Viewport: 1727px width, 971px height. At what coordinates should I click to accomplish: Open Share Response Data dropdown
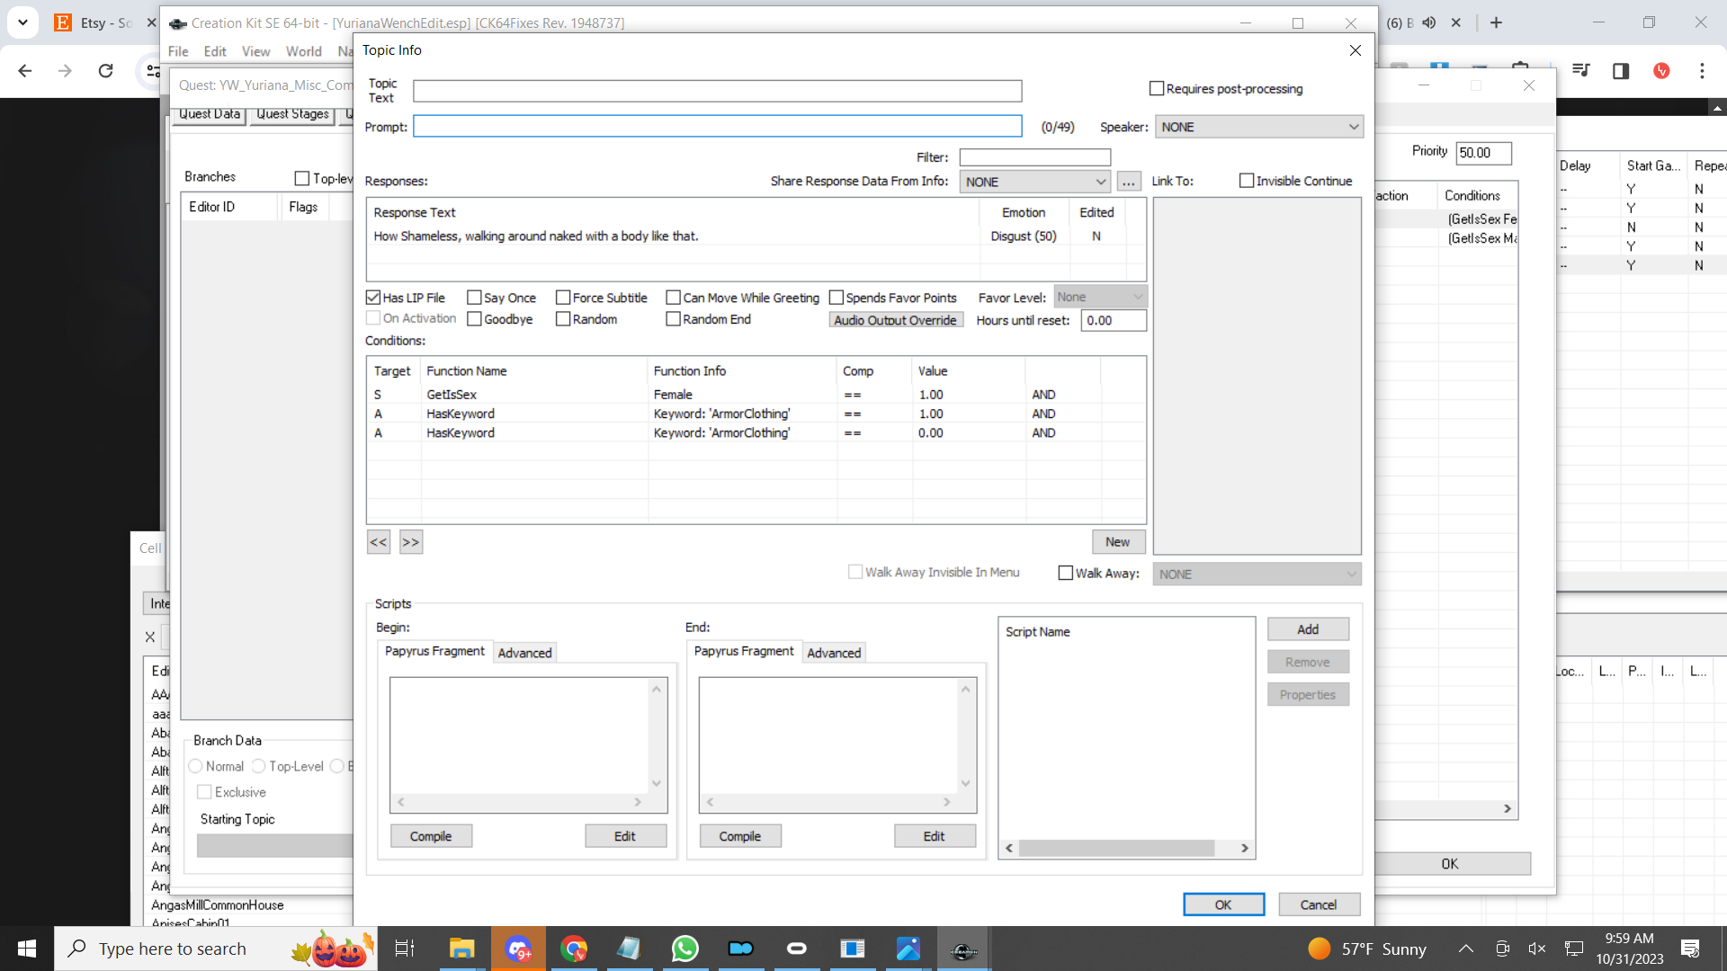1035,182
